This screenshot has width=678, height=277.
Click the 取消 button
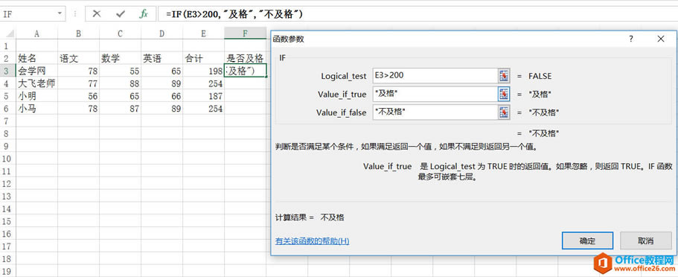click(x=646, y=241)
